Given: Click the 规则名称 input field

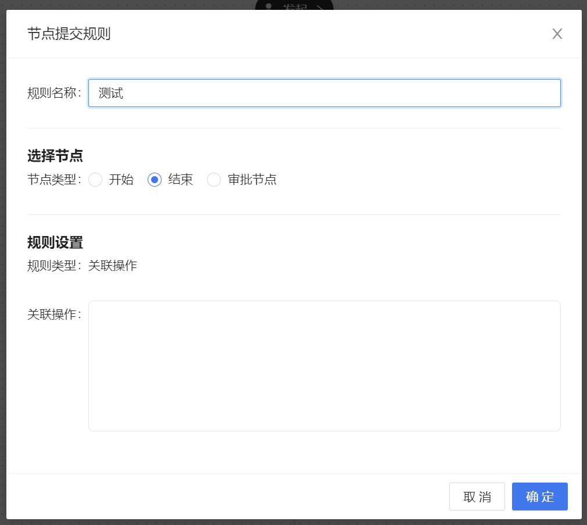Looking at the screenshot, I should (324, 93).
